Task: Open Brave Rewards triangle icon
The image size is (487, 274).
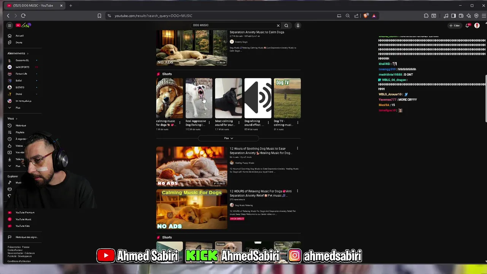Action: (x=374, y=16)
